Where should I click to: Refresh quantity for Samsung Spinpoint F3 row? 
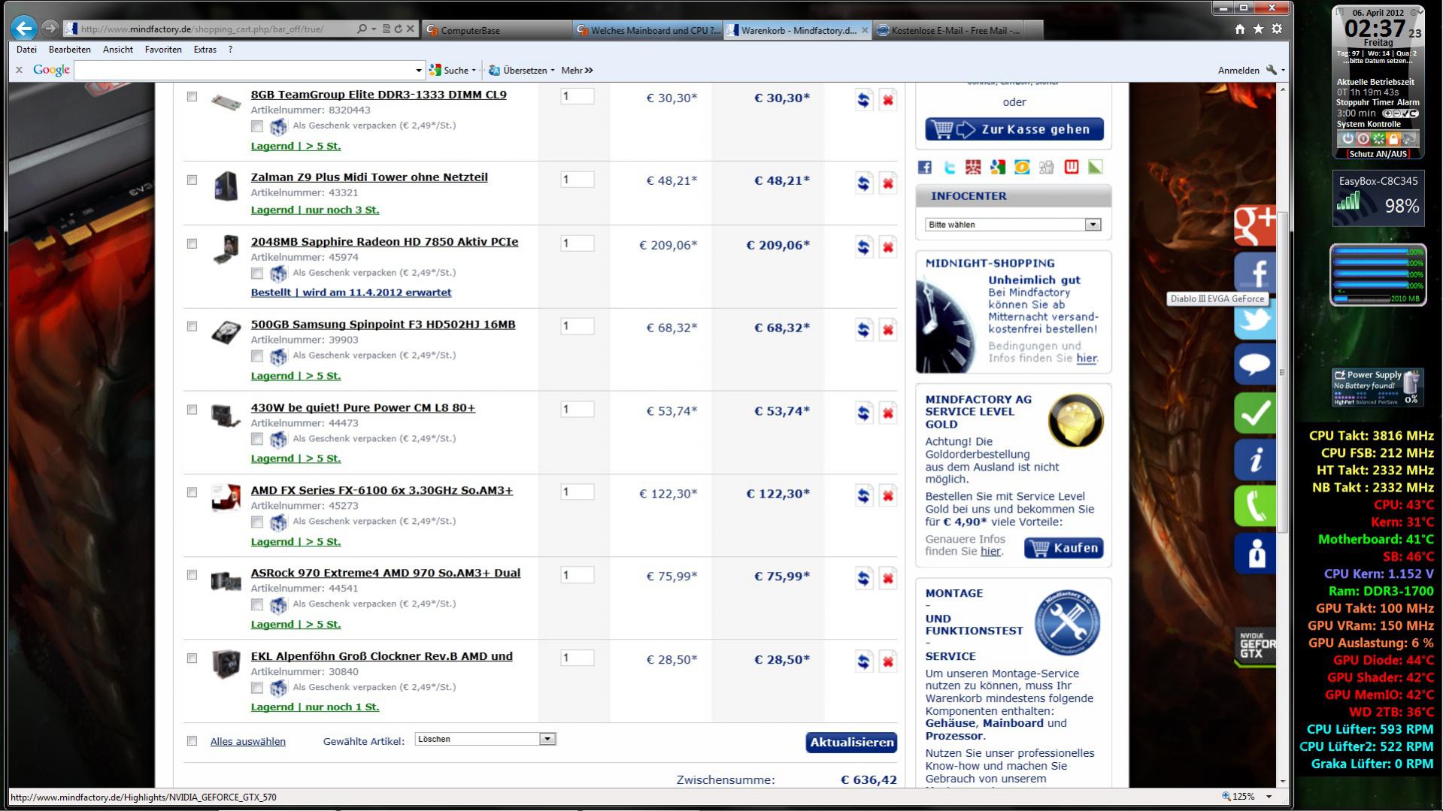pos(863,330)
